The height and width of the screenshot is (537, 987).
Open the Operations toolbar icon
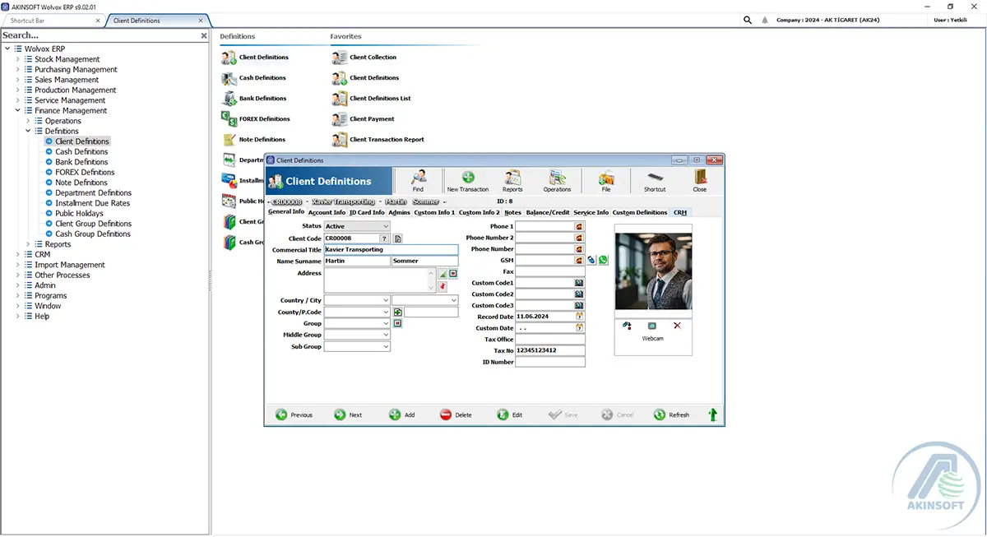click(557, 181)
